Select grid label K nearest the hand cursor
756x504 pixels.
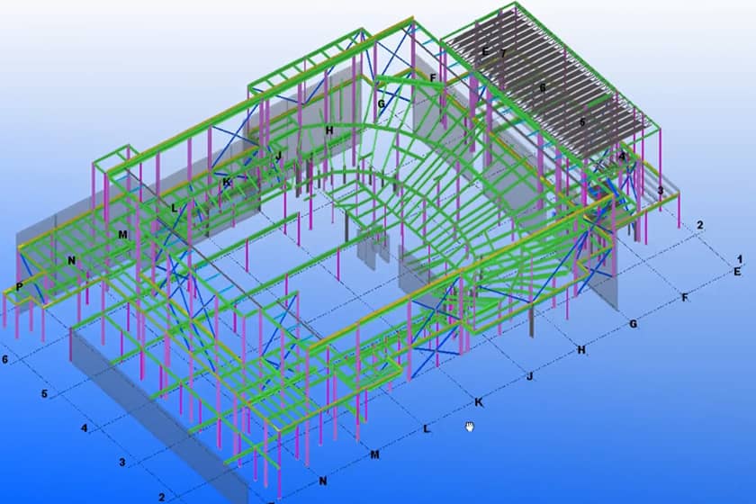point(478,401)
